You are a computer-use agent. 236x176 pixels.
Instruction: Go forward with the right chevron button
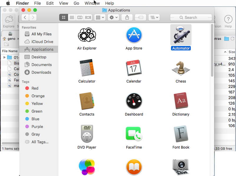coord(33,17)
